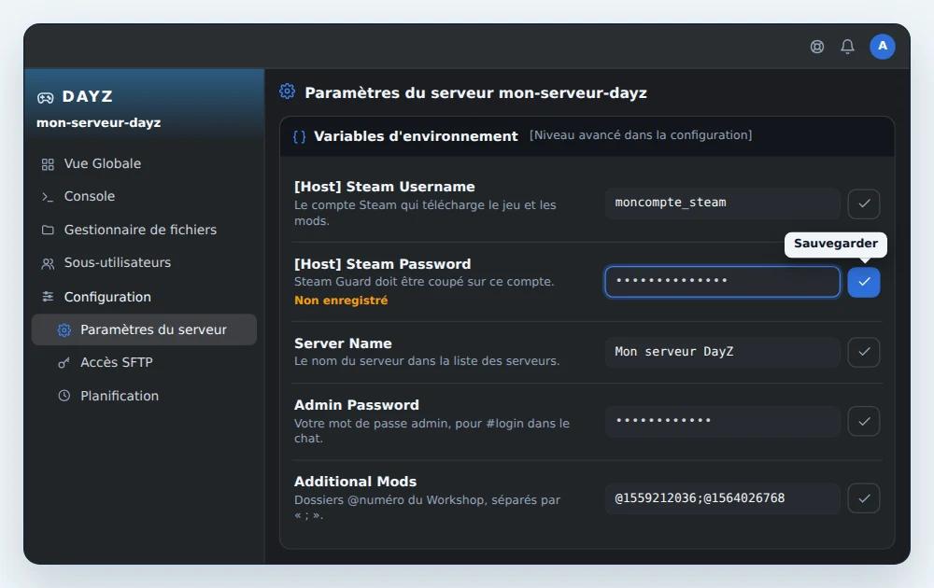934x588 pixels.
Task: Click the 'Additional Mods' label
Action: 355,482
